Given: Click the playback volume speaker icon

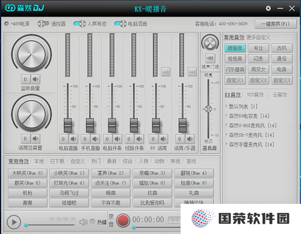Looking at the screenshot, I should pos(83,222).
